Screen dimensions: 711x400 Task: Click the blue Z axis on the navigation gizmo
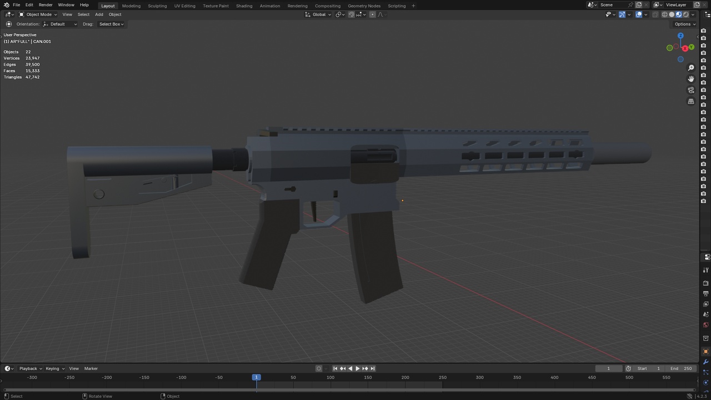tap(680, 36)
